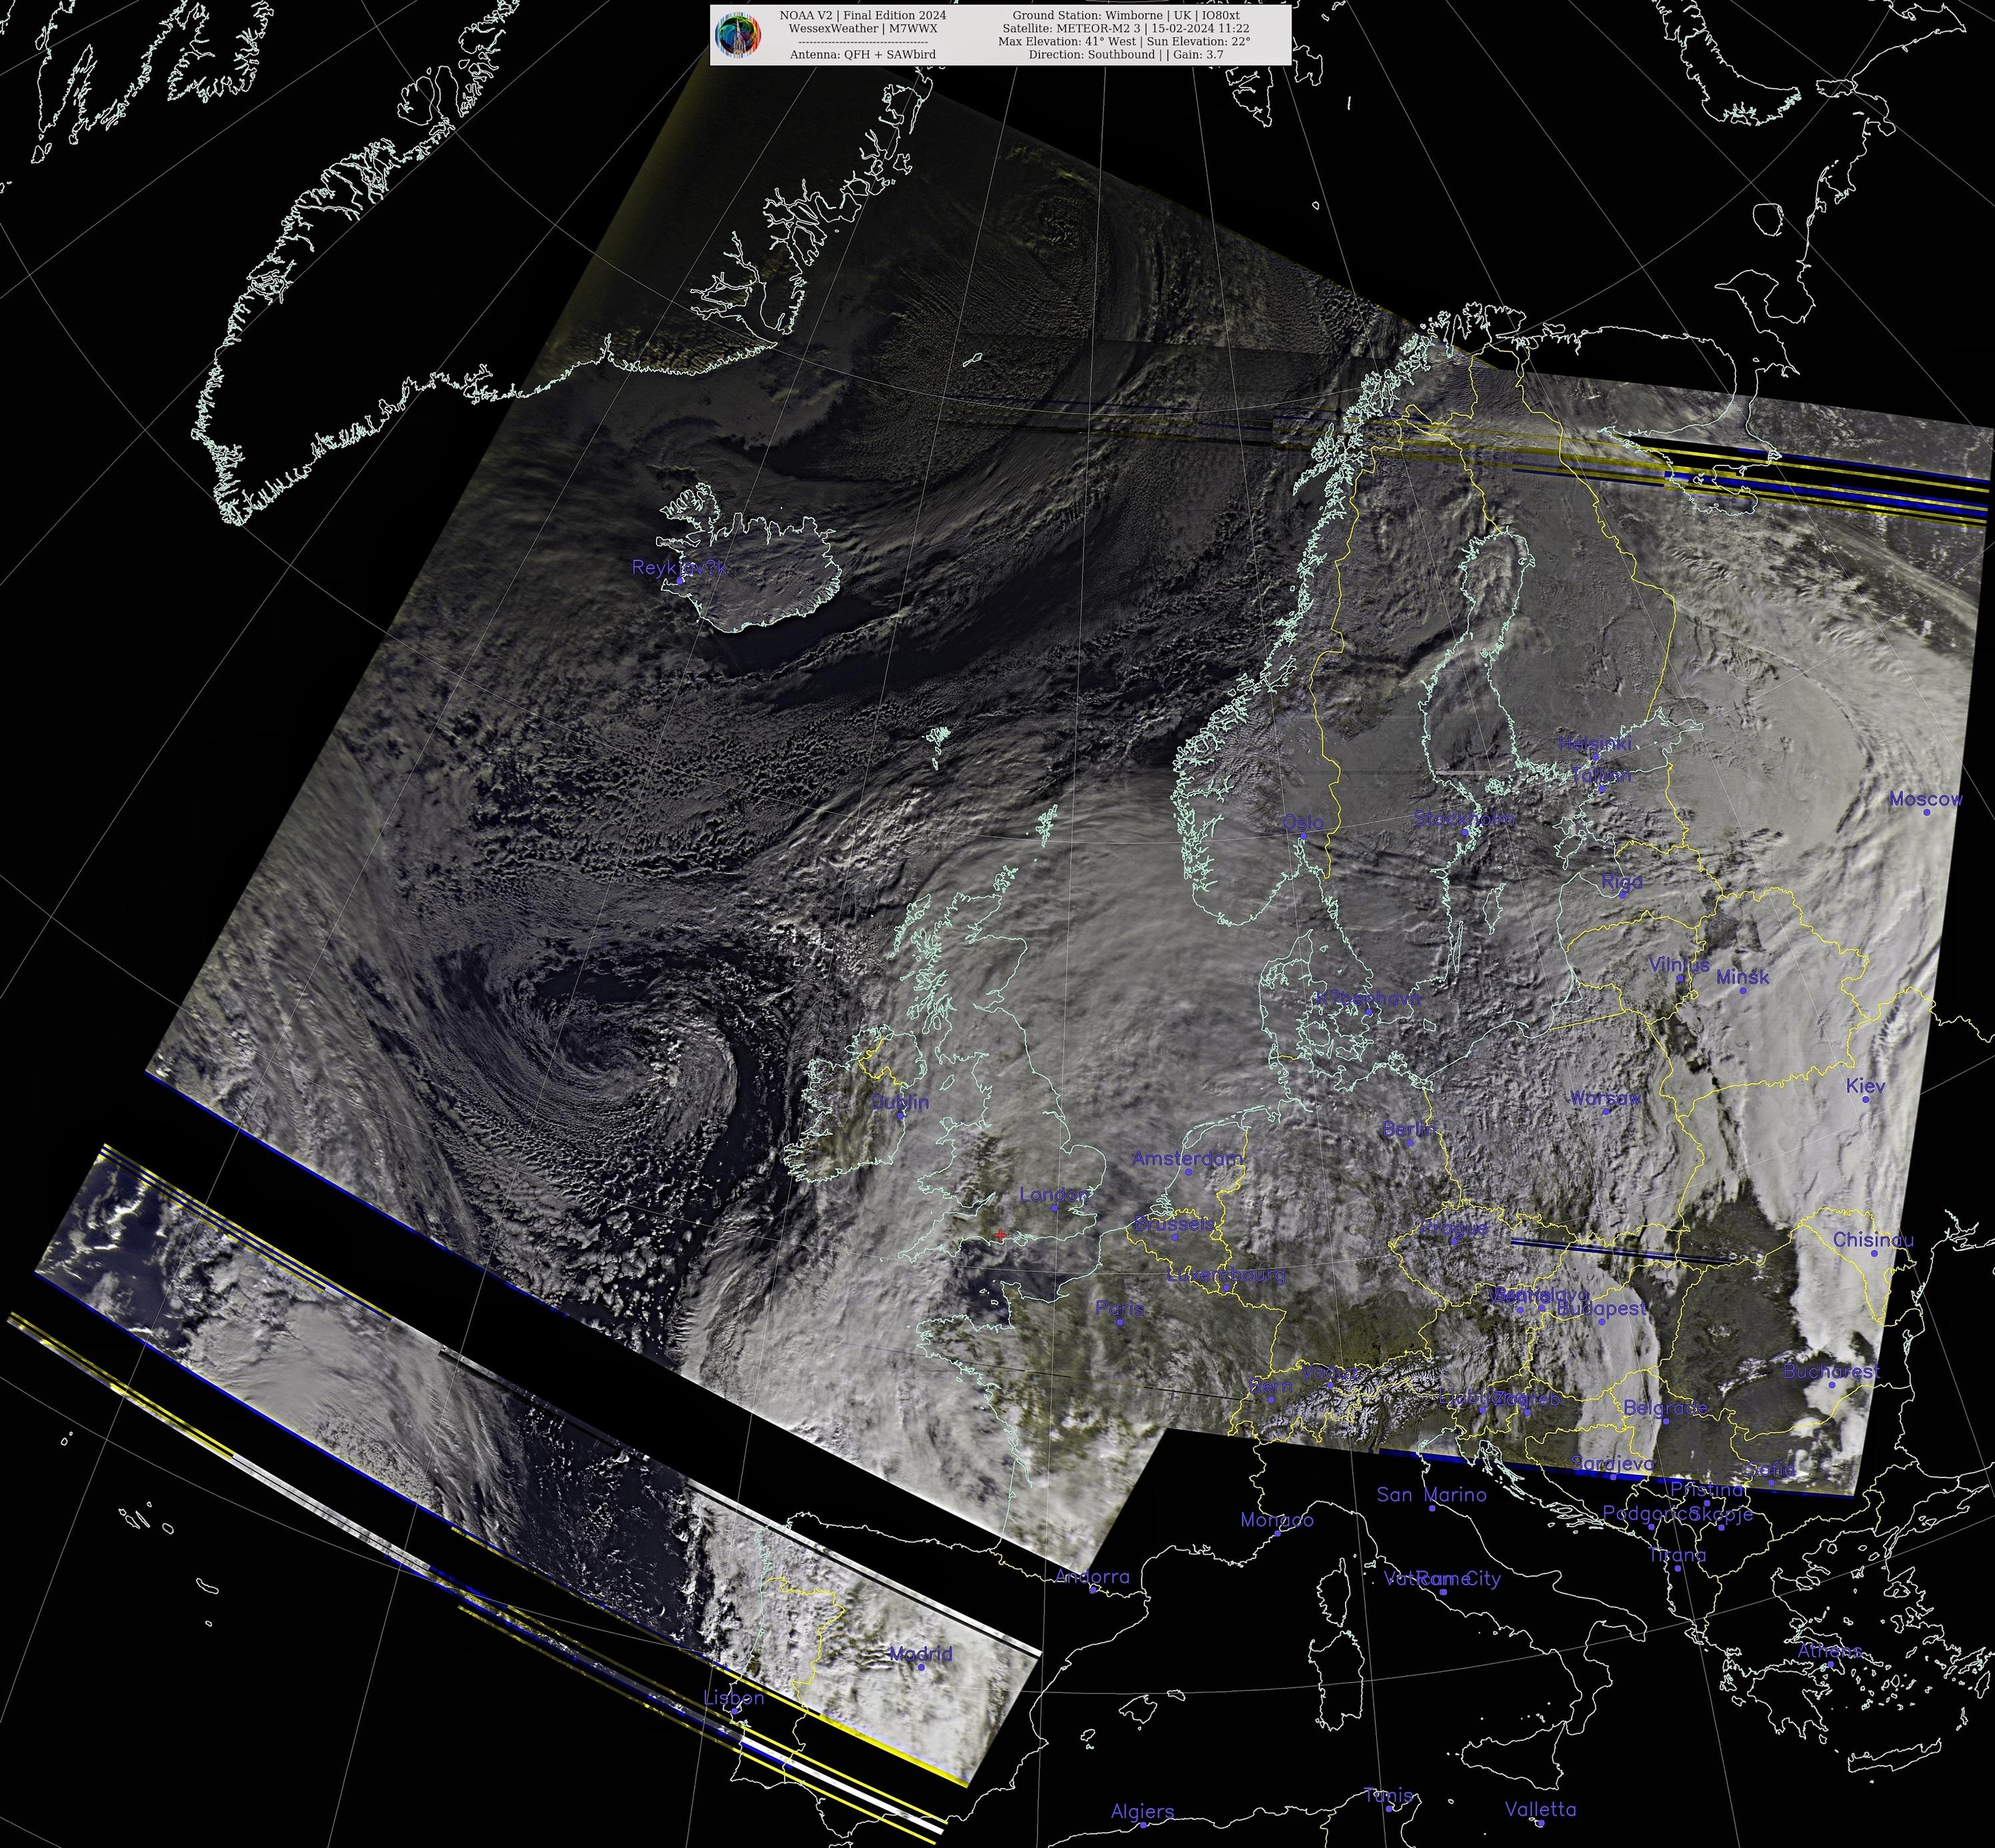Click the Kiev city marker dot
This screenshot has width=1995, height=1848.
pos(1865,1099)
